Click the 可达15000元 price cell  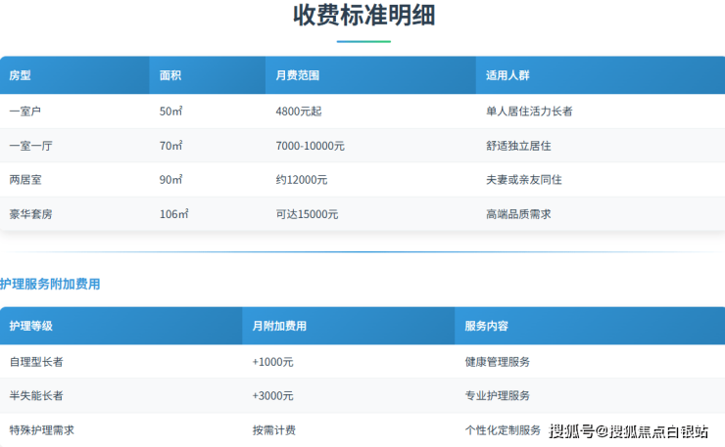(307, 214)
